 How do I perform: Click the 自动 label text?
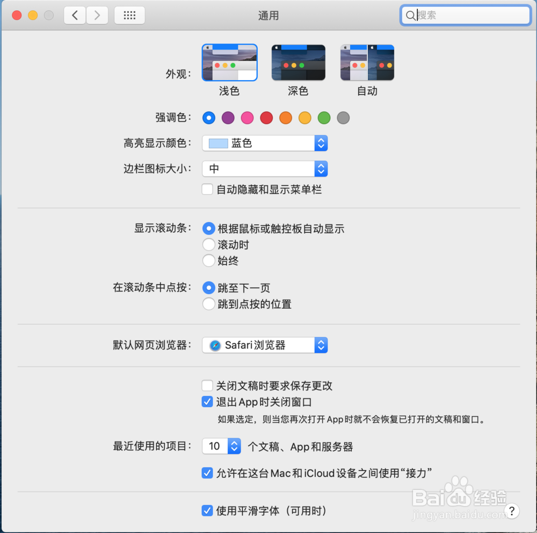pyautogui.click(x=367, y=91)
